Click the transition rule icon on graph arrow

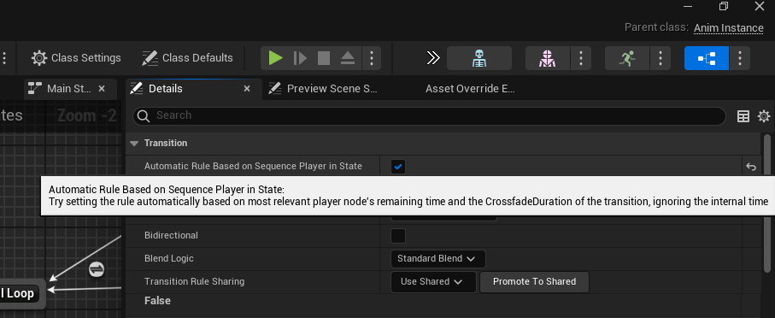tap(97, 269)
